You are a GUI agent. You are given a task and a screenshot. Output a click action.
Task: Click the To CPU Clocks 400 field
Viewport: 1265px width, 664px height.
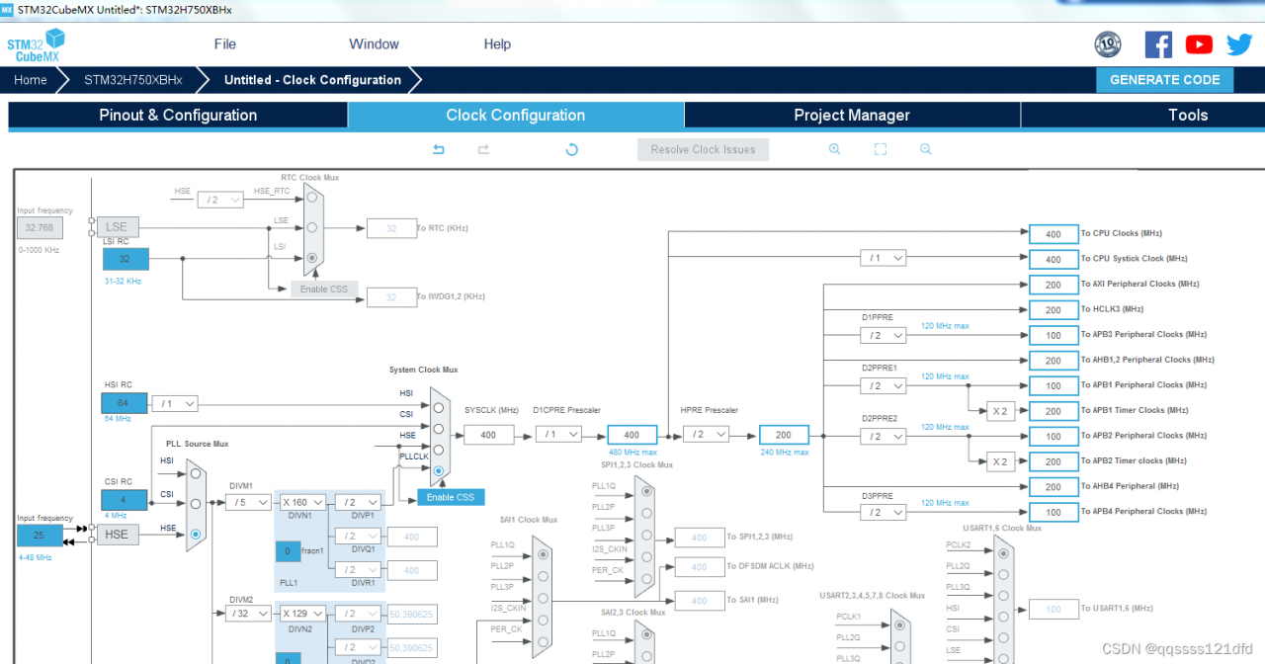[x=1054, y=234]
